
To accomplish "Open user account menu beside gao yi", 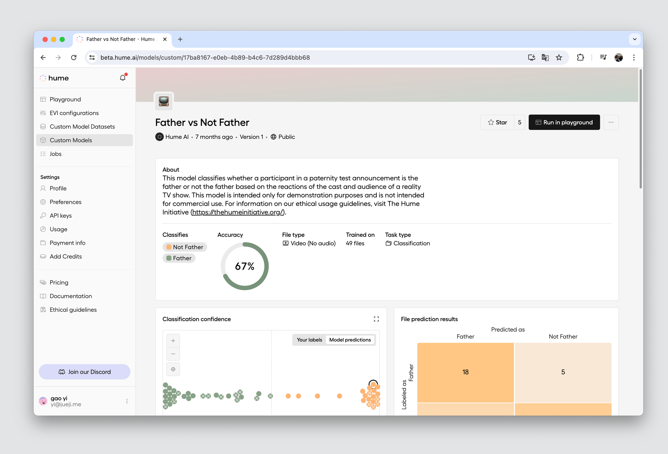I will pos(127,401).
